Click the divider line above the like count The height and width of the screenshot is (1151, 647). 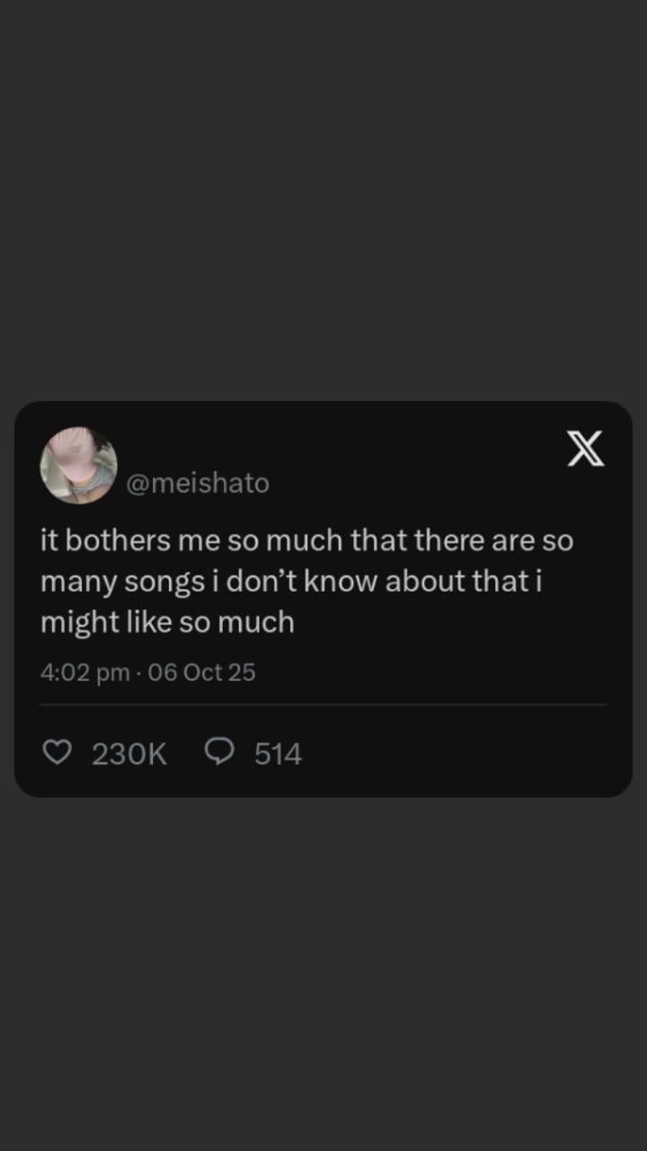coord(323,705)
